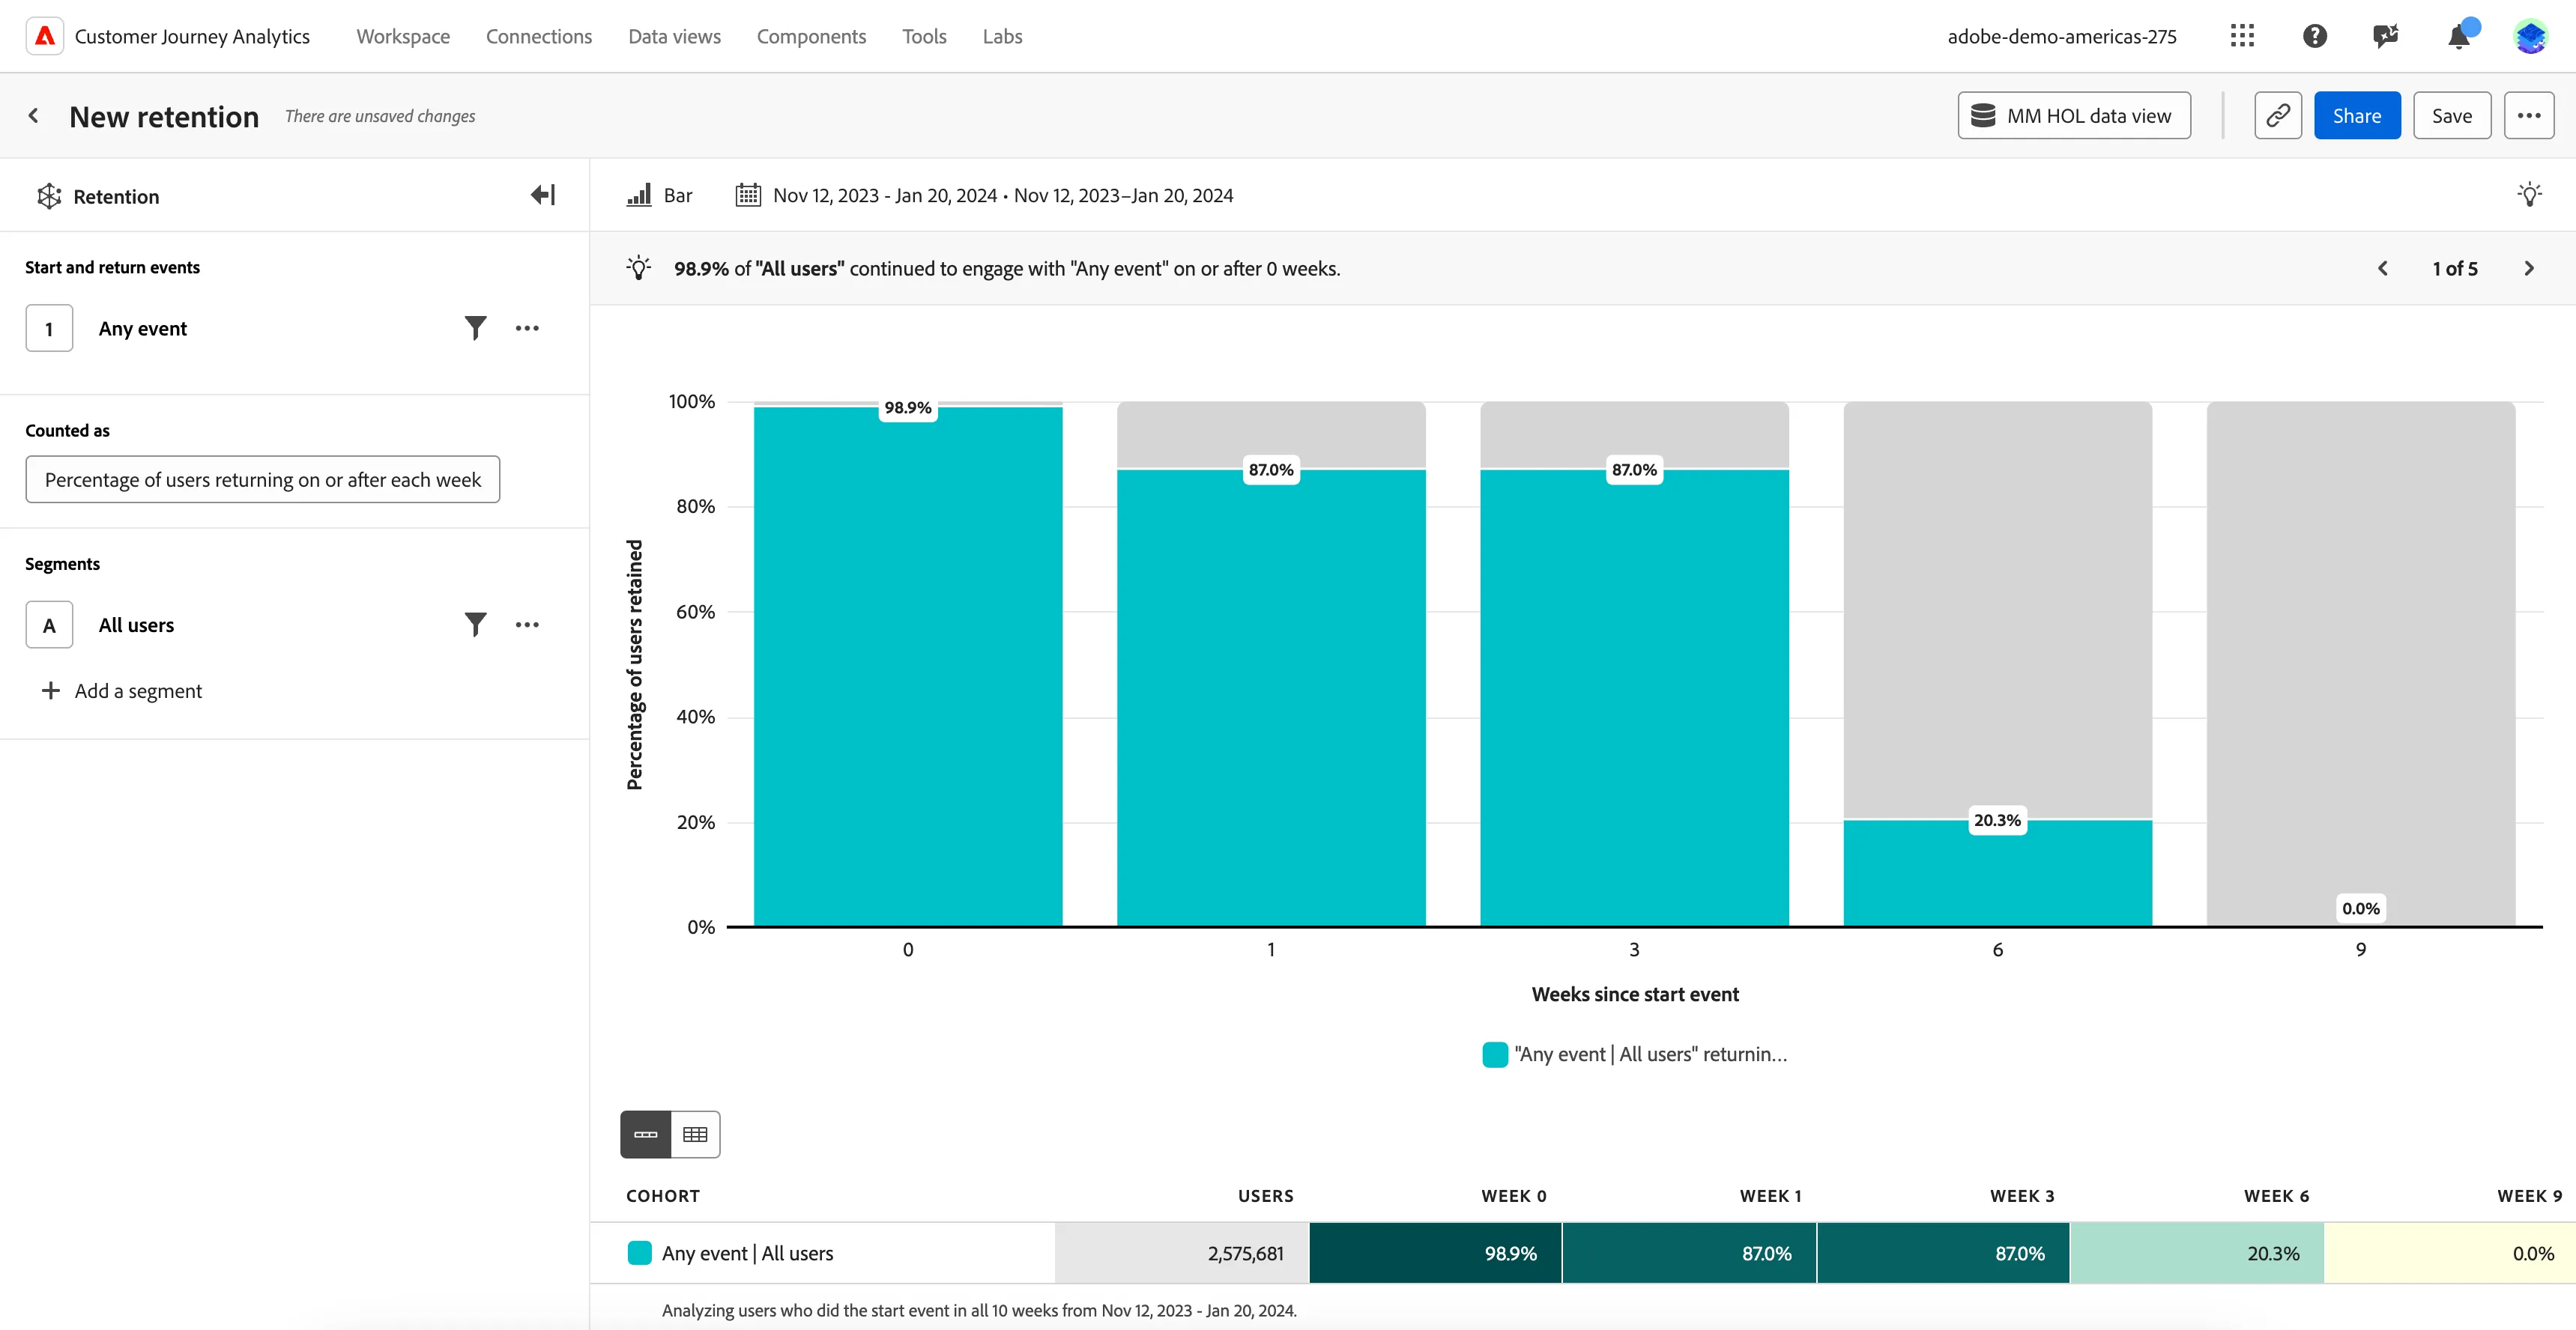The image size is (2576, 1330).
Task: Open the Tools menu
Action: [924, 36]
